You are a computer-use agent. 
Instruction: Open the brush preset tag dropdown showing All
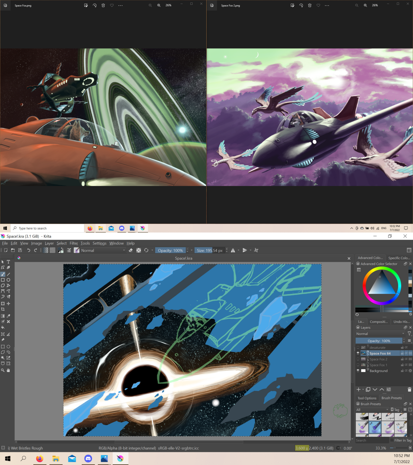[372, 410]
